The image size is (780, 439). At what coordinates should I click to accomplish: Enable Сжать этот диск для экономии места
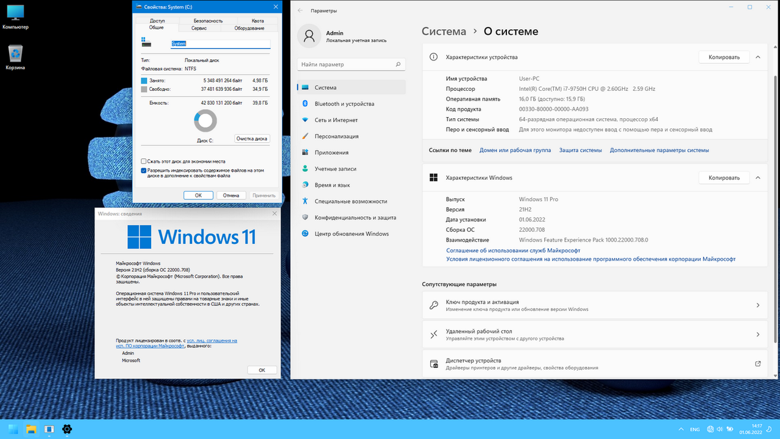[144, 162]
